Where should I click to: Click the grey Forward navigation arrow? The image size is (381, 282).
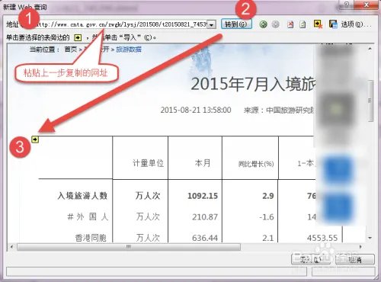[x=276, y=24]
